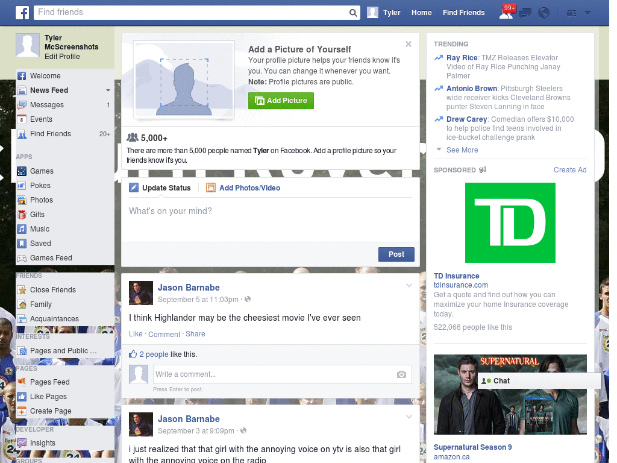This screenshot has height=463, width=617.
Task: Open the messages chat bubbles icon
Action: (525, 13)
